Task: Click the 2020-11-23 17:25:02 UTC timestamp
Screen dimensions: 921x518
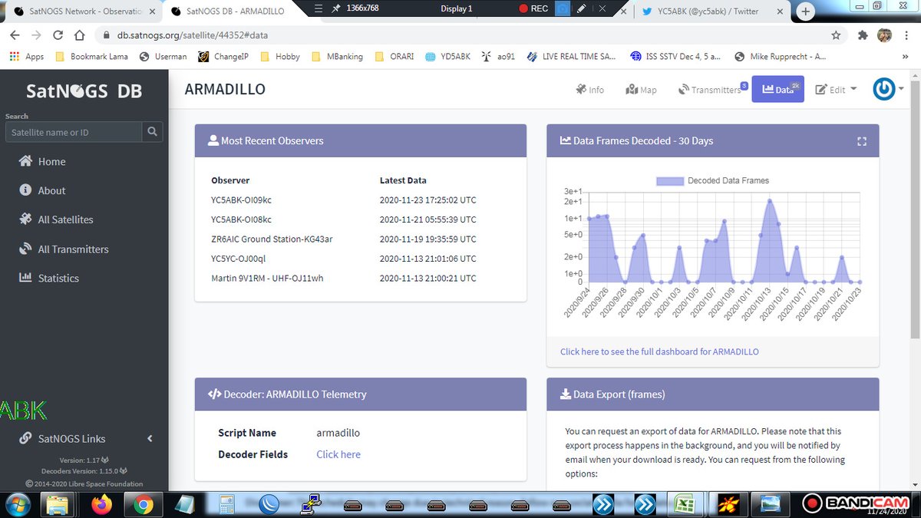Action: (x=427, y=200)
